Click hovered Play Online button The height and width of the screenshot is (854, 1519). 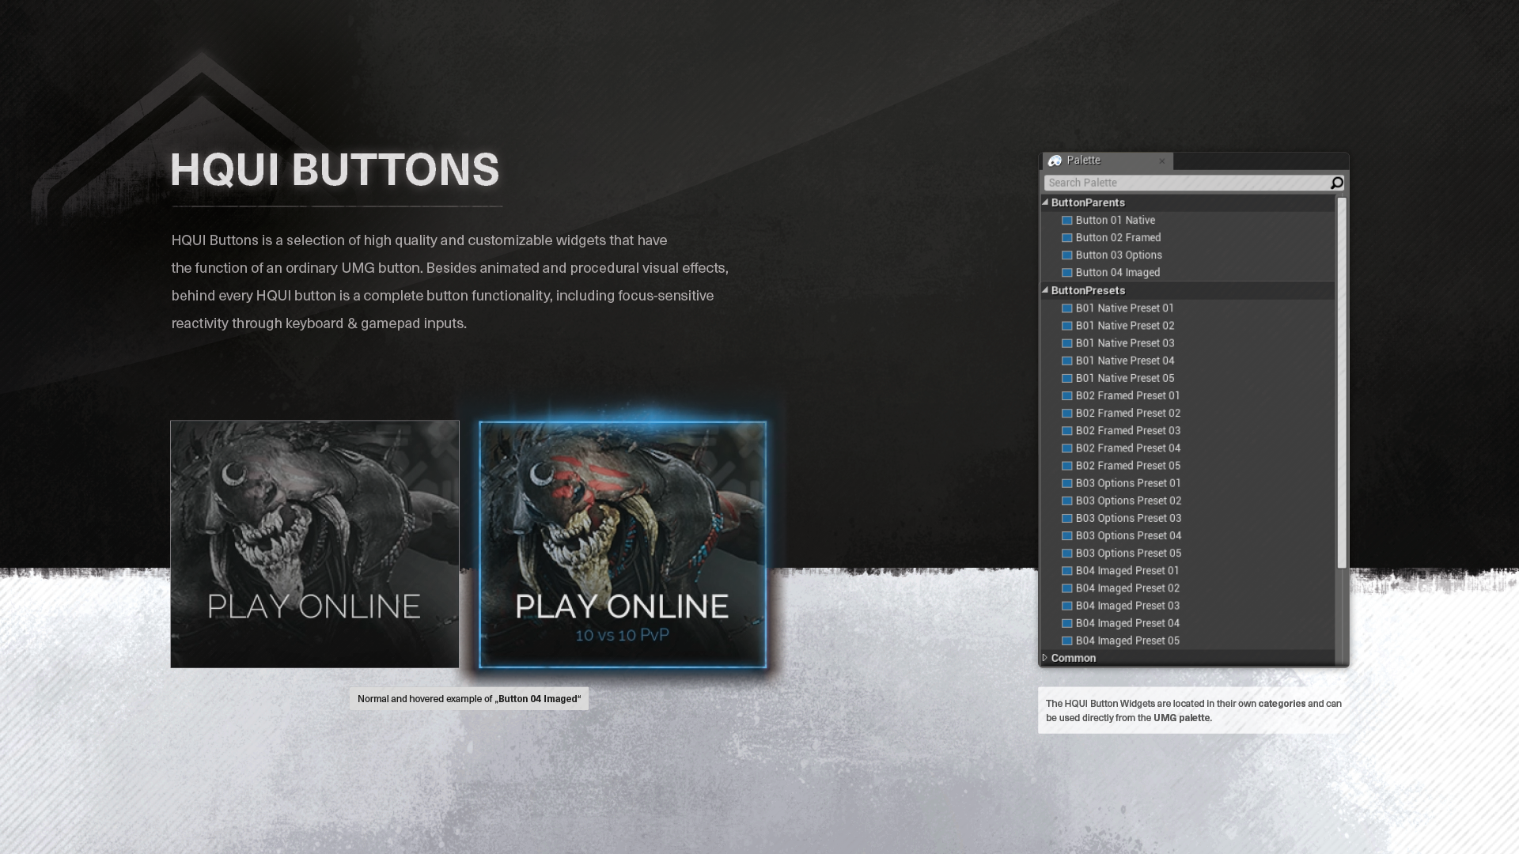[x=623, y=543]
